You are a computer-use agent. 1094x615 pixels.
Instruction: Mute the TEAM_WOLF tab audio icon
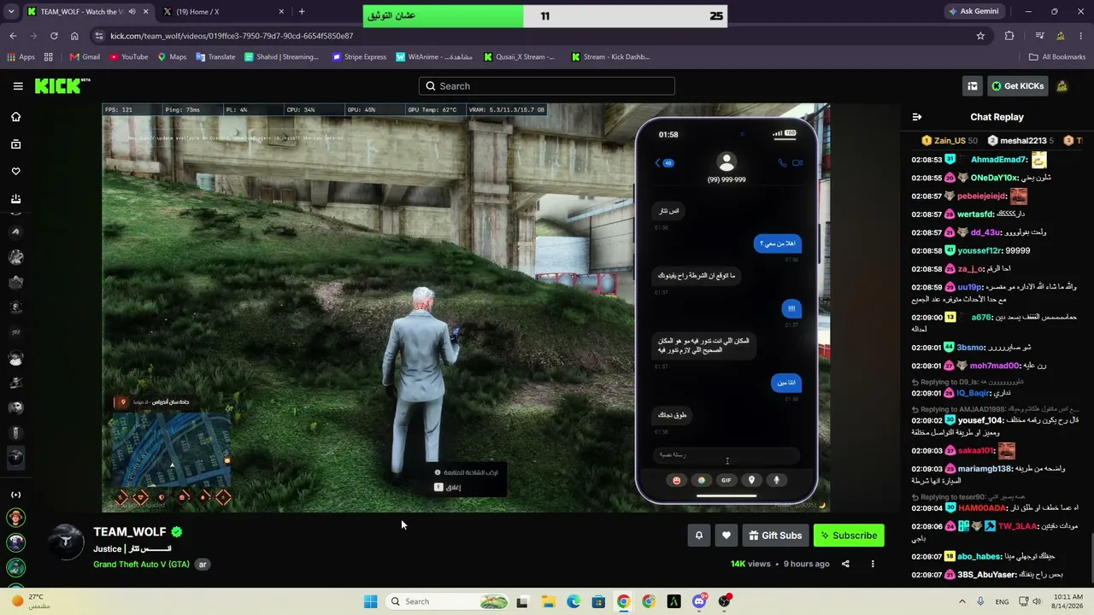click(x=132, y=12)
